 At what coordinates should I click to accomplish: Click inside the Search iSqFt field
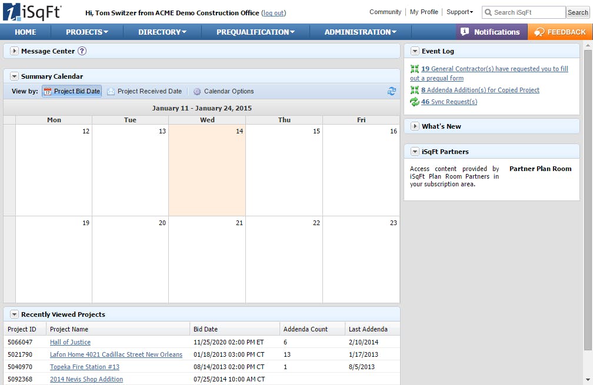click(x=524, y=12)
